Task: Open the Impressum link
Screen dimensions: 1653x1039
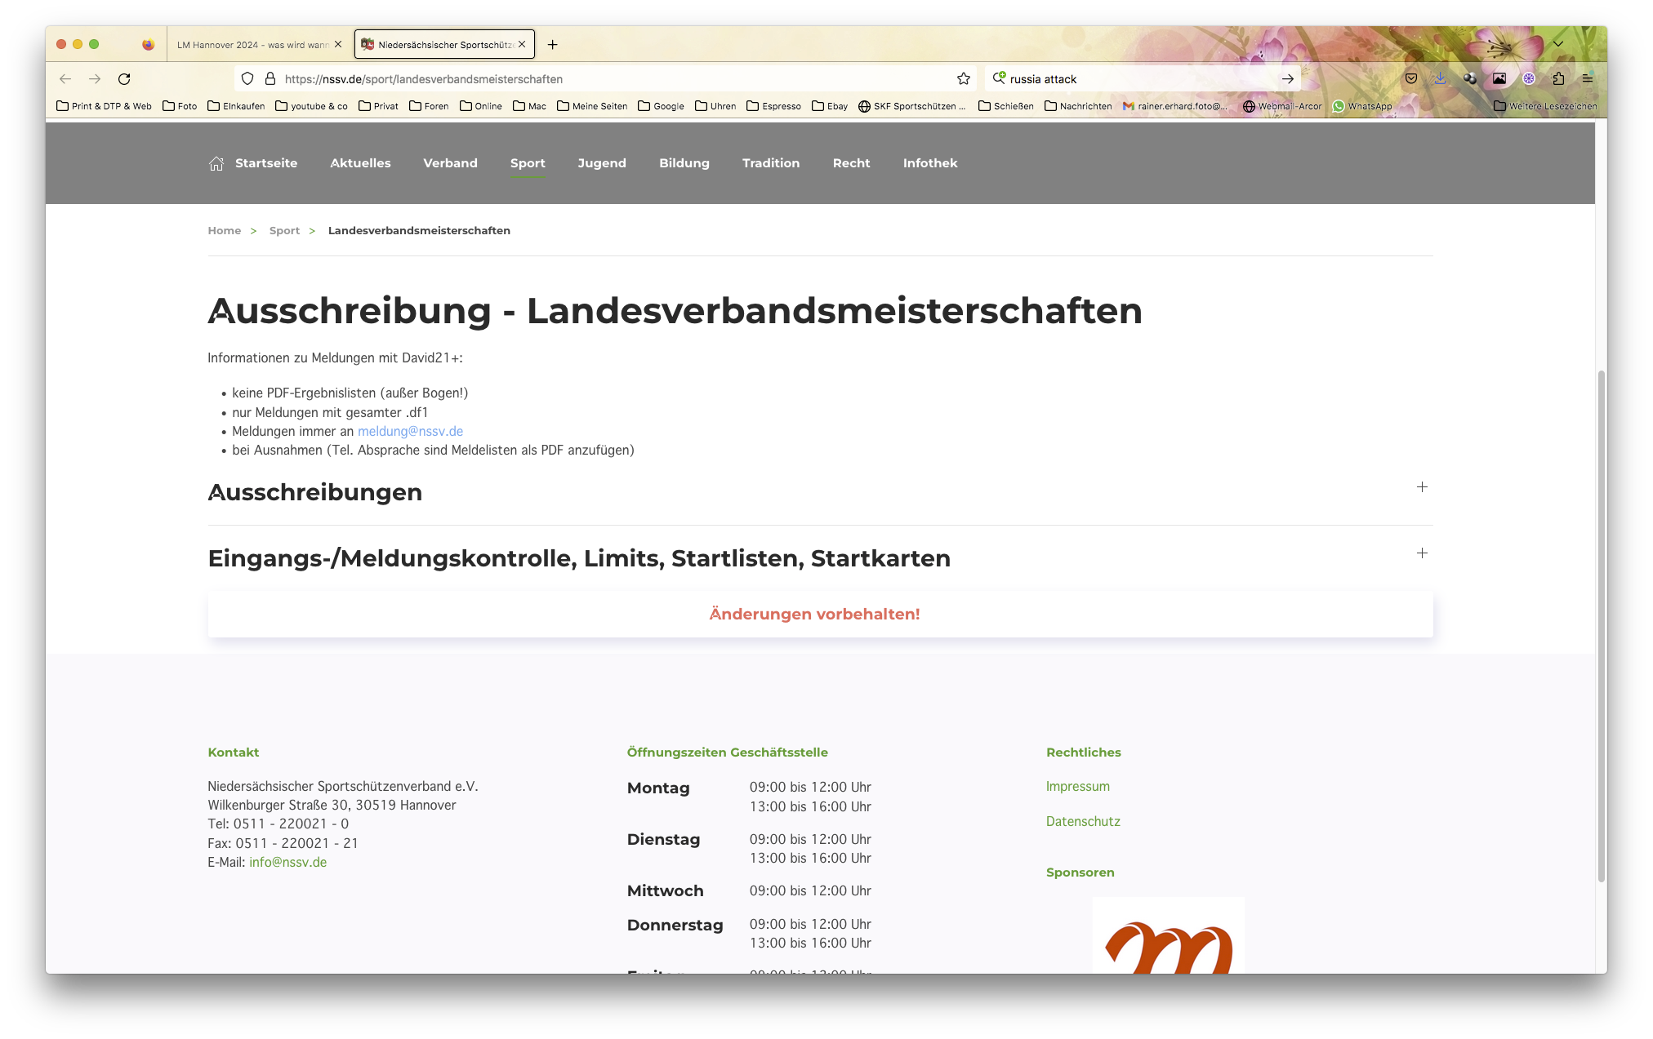Action: [x=1077, y=786]
